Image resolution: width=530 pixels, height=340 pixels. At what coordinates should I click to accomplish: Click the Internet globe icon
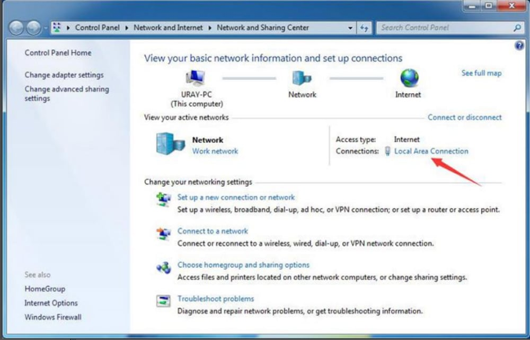point(408,78)
